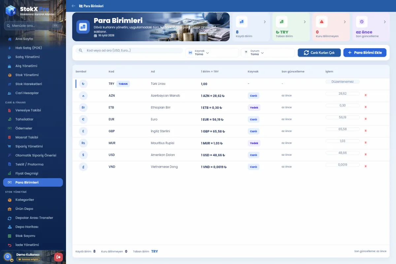This screenshot has width=396, height=264.
Task: Delete the GBP currency row
Action: coord(366,131)
